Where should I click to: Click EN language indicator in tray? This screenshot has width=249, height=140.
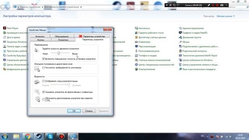point(202,136)
